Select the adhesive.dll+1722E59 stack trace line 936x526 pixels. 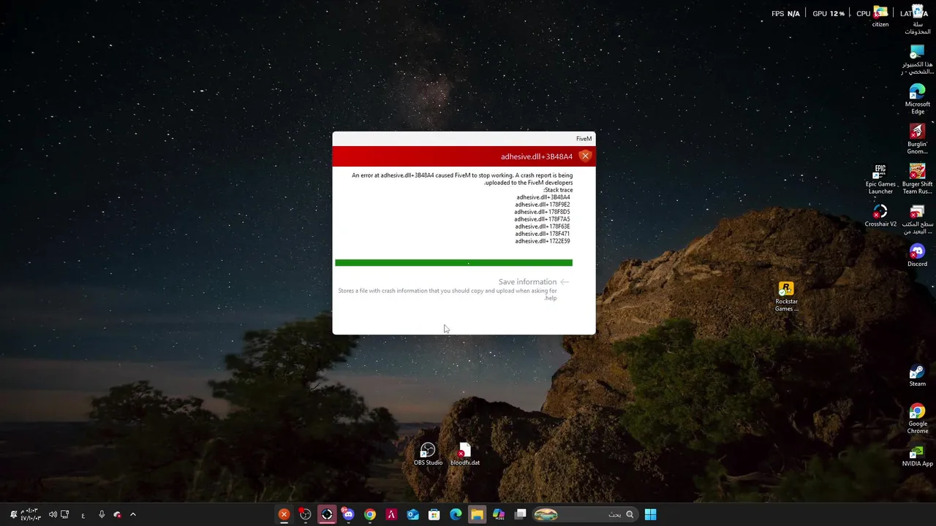542,241
